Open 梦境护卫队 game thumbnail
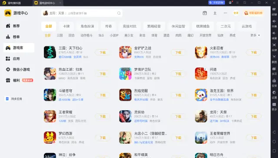 click(x=126, y=73)
